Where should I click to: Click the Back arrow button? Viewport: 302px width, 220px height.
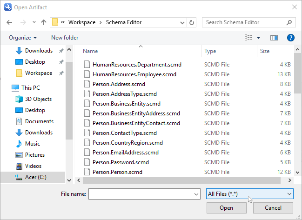pos(10,22)
